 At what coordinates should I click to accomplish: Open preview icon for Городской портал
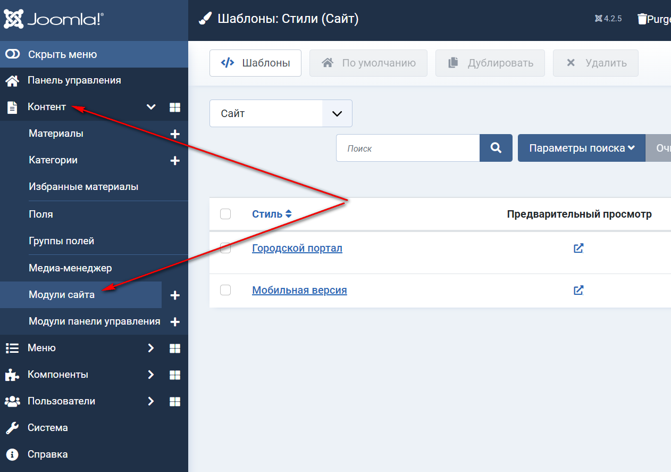(x=578, y=248)
